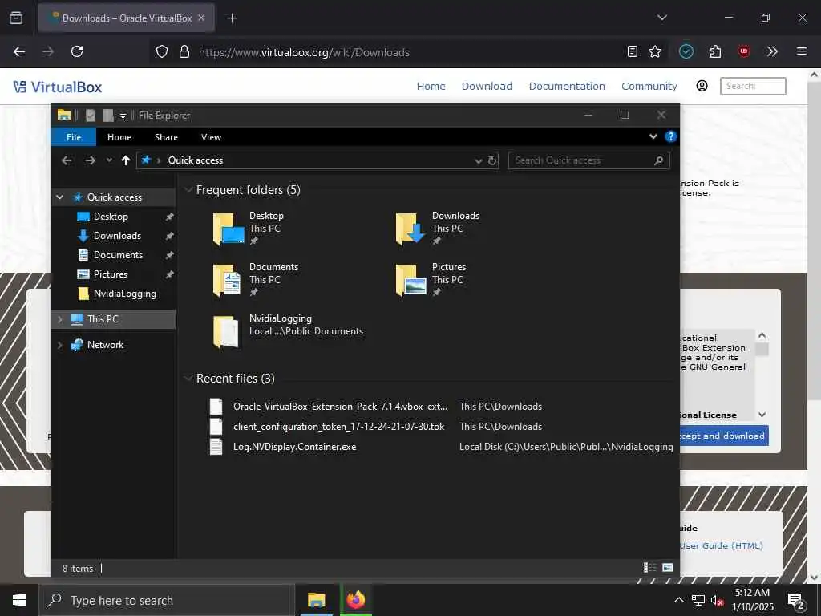Viewport: 821px width, 616px height.
Task: Expand the File Explorer ribbon chevron
Action: (x=653, y=136)
